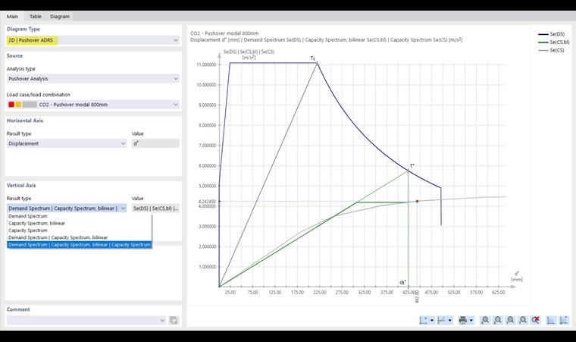Select Demand Spectrum | Capacity Spectrum, bilinear option
576x342 pixels.
(79, 237)
